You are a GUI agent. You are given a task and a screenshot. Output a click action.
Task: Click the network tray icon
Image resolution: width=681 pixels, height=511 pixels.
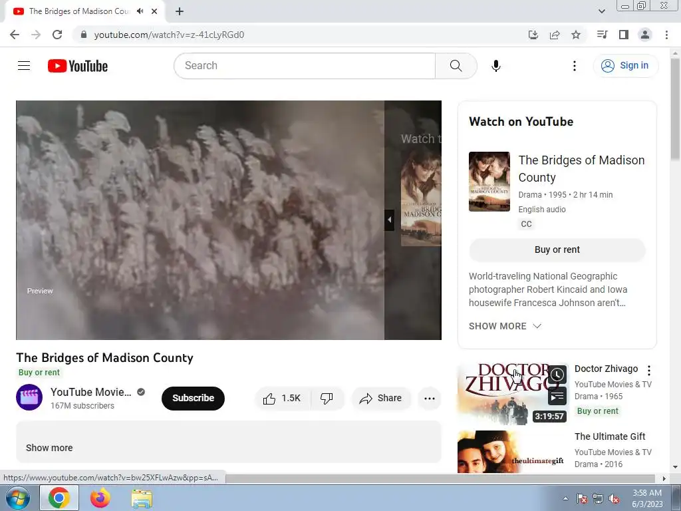[598, 498]
